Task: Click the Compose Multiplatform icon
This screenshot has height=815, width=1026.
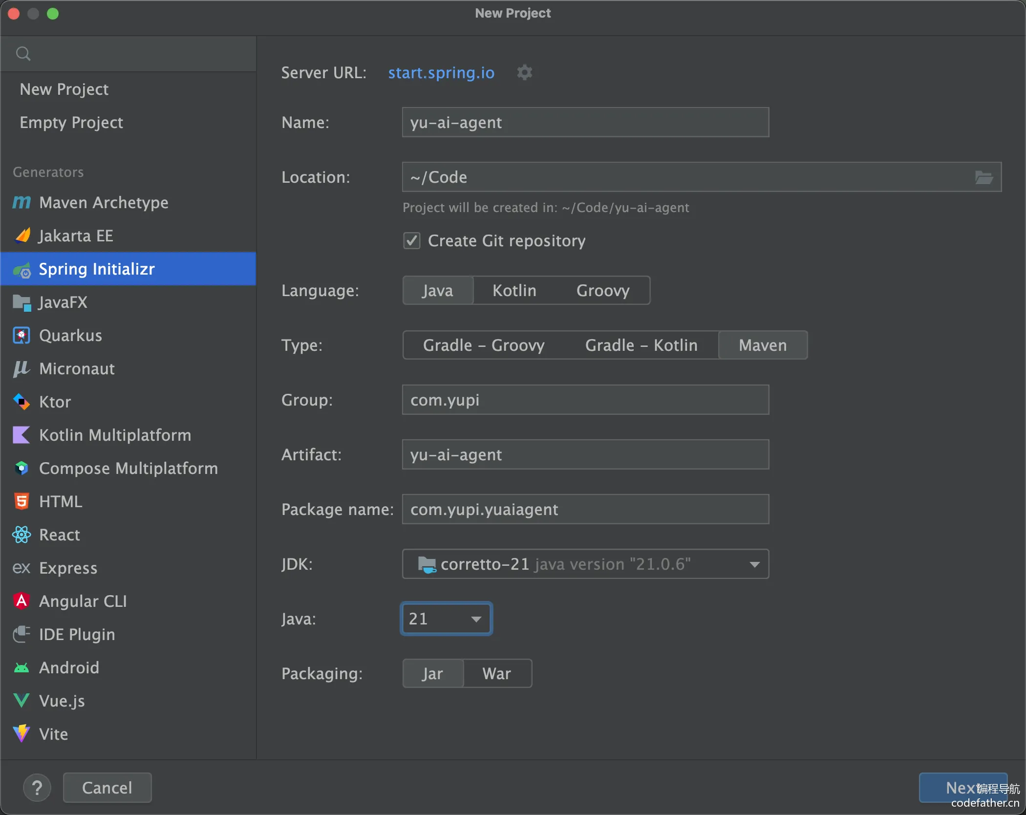Action: (x=21, y=469)
